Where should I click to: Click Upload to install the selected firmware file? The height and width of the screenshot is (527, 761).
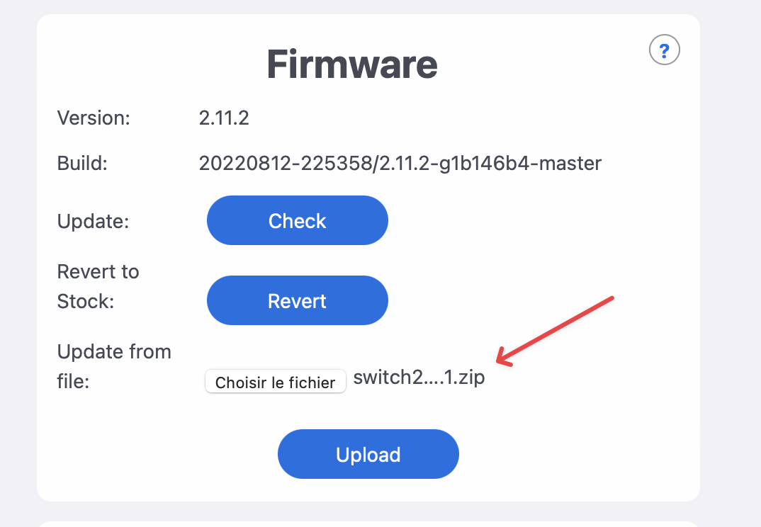[368, 454]
